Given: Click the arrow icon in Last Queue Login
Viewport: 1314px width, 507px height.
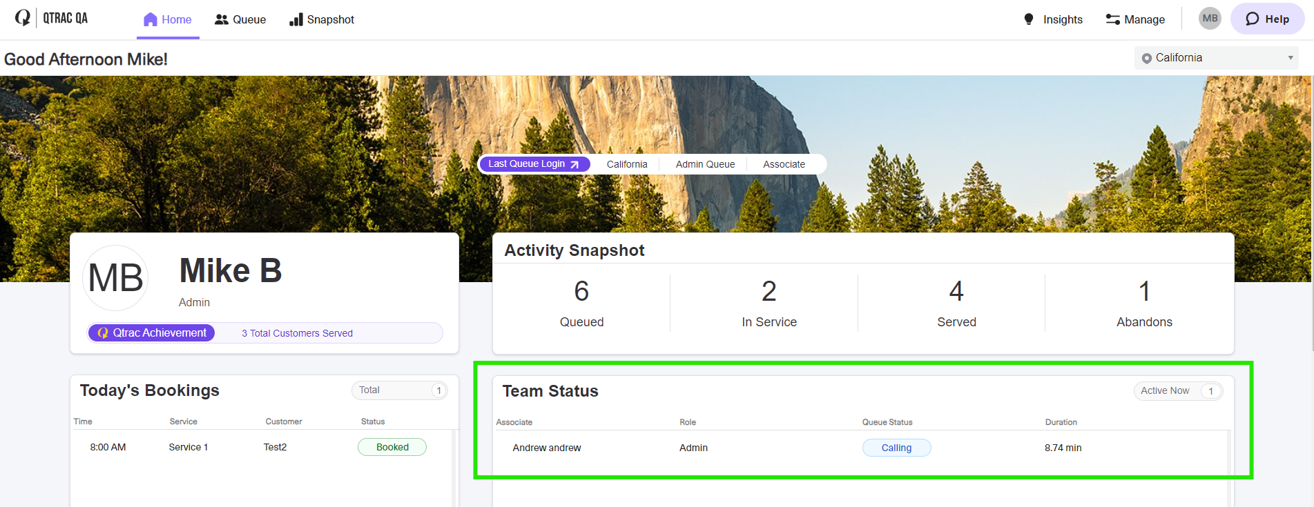Looking at the screenshot, I should click(x=574, y=164).
